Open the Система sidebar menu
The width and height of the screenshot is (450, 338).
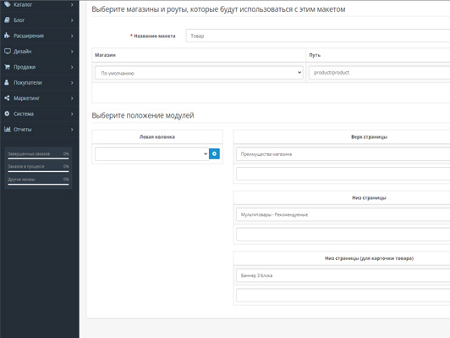pyautogui.click(x=40, y=114)
